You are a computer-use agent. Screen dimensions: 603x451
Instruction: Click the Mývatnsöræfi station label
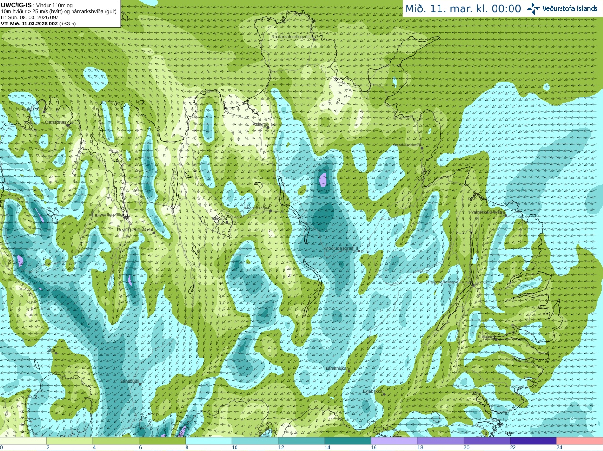tap(257, 208)
